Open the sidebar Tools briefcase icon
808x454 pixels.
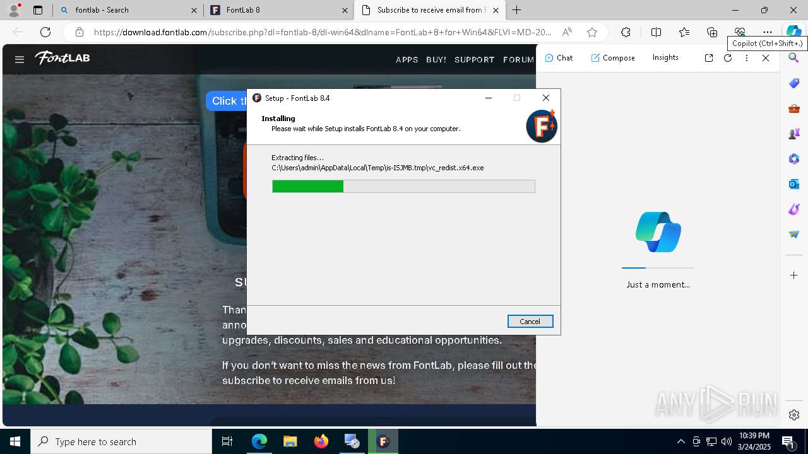794,108
